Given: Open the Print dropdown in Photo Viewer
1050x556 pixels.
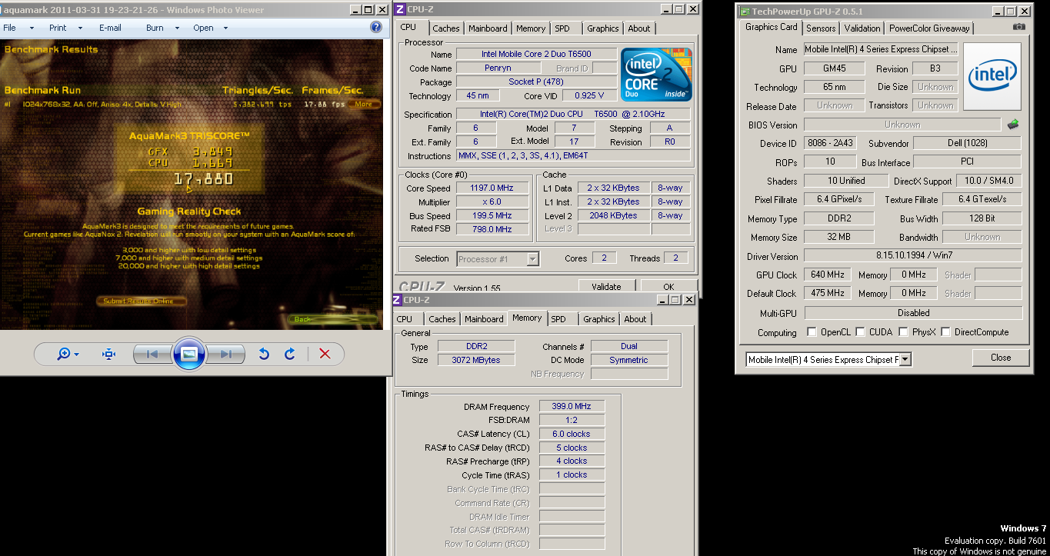Looking at the screenshot, I should tap(65, 28).
